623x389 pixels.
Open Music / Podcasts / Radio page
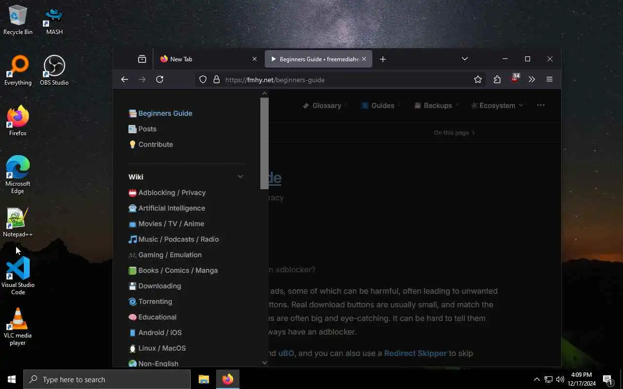[x=174, y=239]
